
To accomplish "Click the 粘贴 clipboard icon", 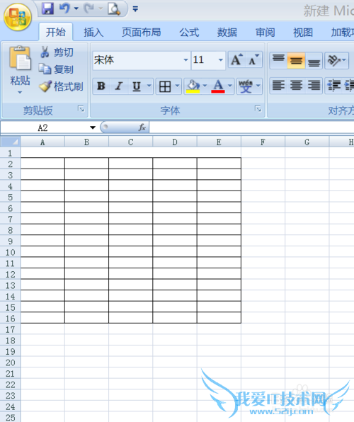I will (20, 58).
